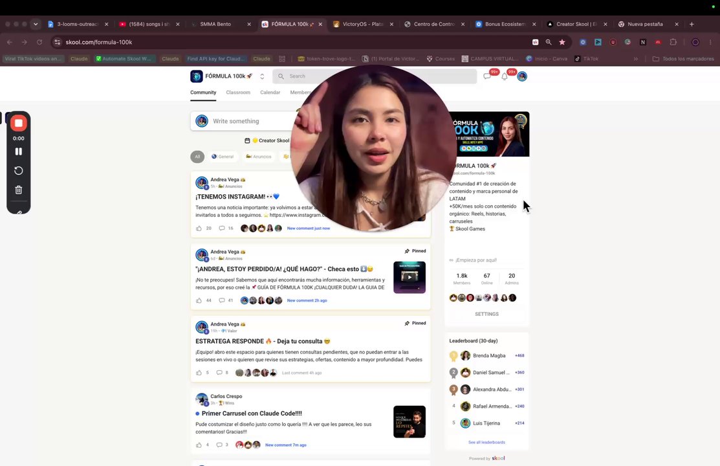Click the Skool search field

click(375, 76)
